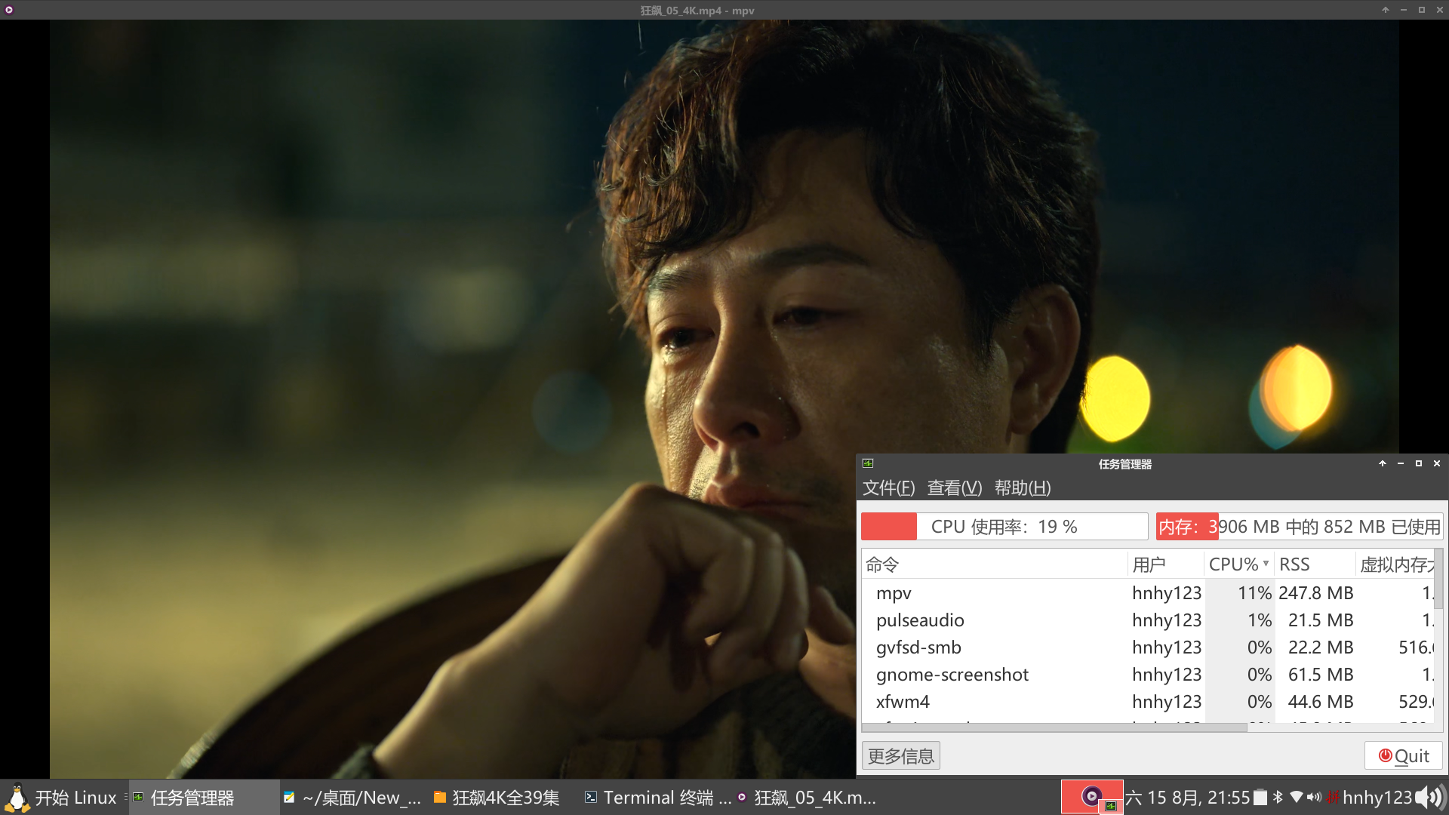Click the 11% CPU value for mpv
The width and height of the screenshot is (1449, 815).
pos(1254,593)
